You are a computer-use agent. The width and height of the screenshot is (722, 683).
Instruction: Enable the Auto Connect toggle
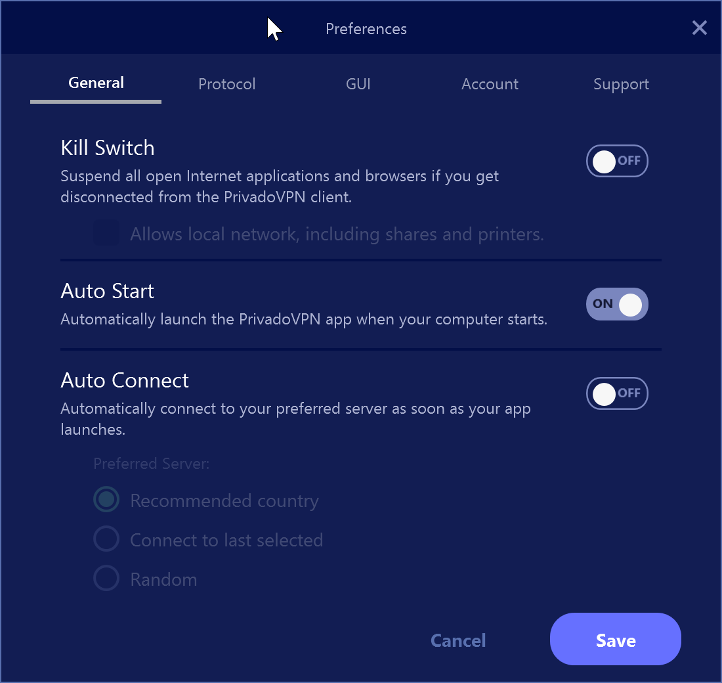(x=616, y=393)
